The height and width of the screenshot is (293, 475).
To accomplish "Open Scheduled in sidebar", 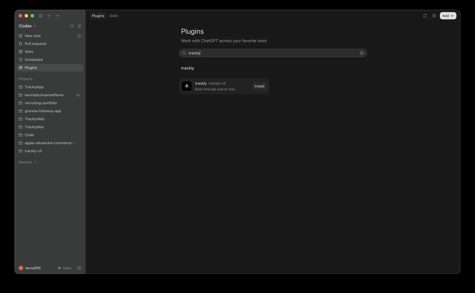I will 50,60.
